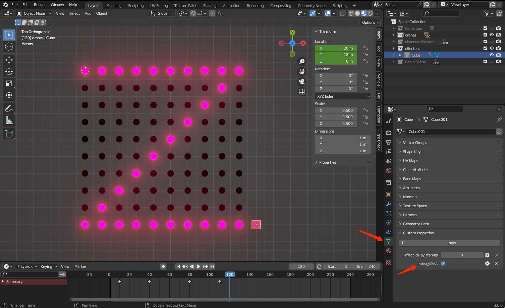This screenshot has width=505, height=308.
Task: Open the Object Mode dropdown
Action: click(x=34, y=13)
